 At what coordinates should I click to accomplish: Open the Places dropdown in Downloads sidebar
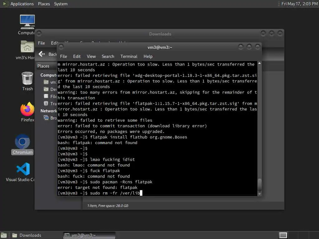pyautogui.click(x=46, y=66)
